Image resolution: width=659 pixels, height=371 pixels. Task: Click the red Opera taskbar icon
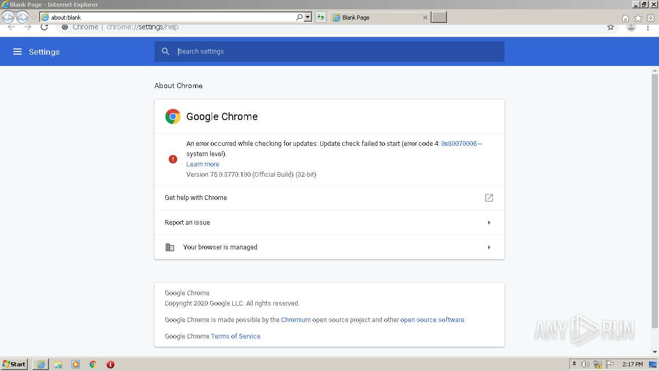[110, 364]
